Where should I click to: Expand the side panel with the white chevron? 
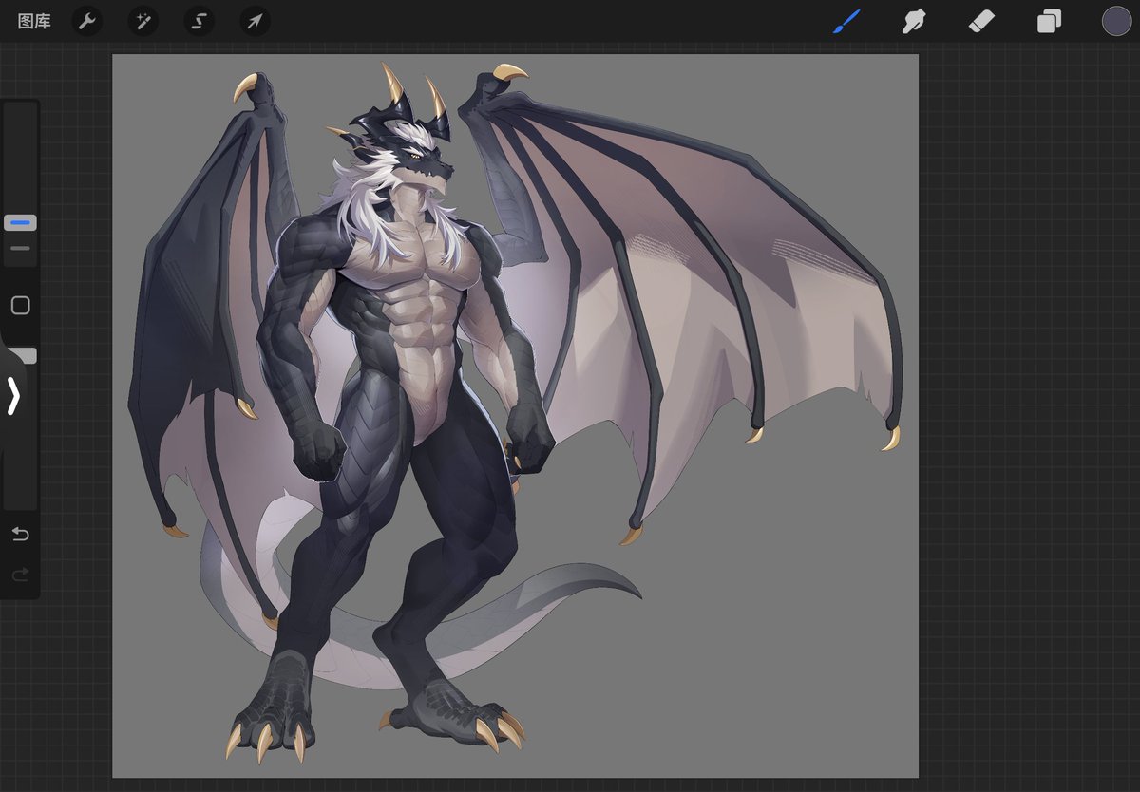point(13,396)
